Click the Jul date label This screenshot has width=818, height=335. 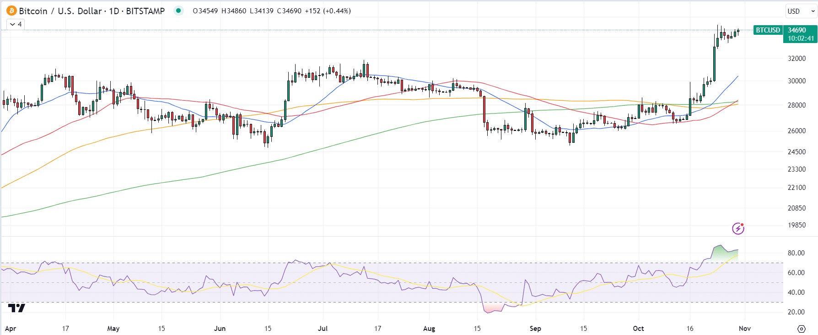point(323,329)
